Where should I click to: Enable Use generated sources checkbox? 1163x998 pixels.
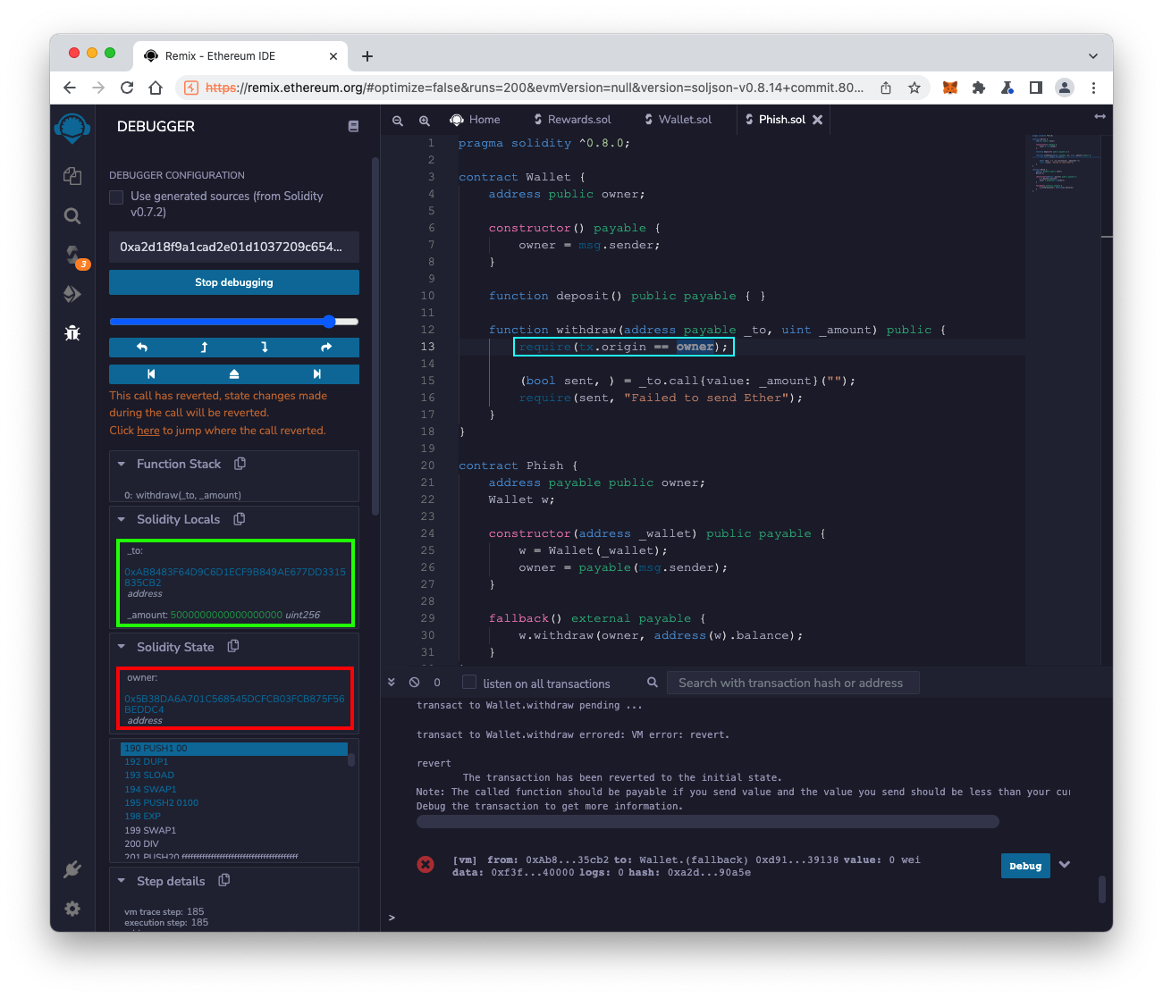tap(116, 197)
